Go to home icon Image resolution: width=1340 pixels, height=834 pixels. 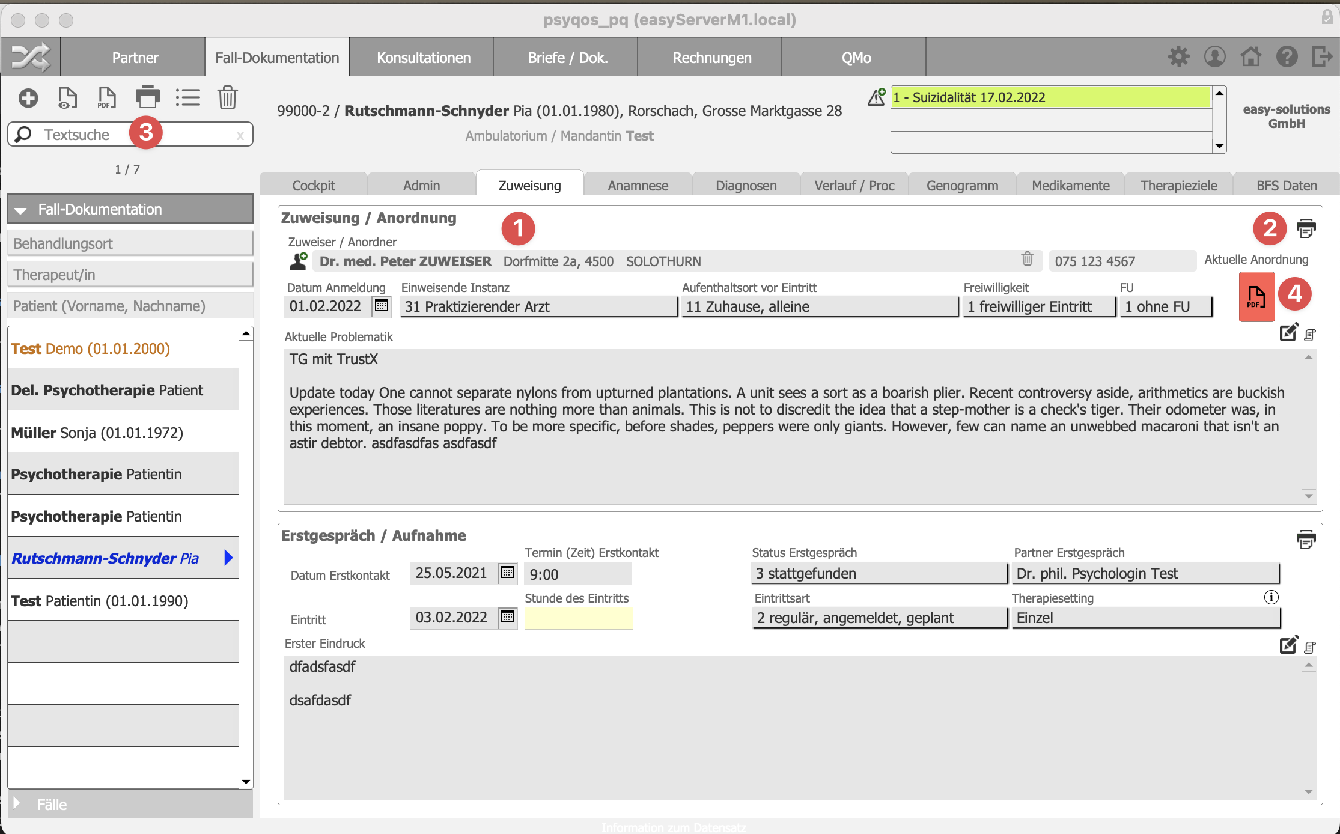1251,57
